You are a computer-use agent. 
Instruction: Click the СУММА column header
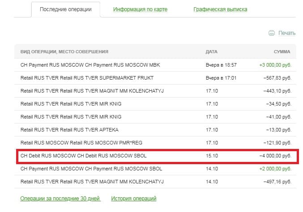(x=282, y=52)
